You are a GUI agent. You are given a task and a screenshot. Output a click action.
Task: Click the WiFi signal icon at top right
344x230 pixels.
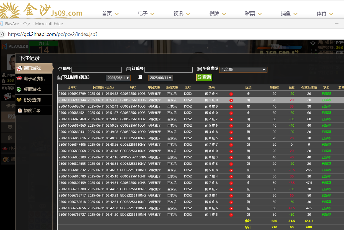click(313, 43)
